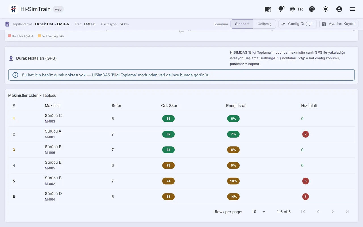
Task: Click the lightbulb tips icon
Action: point(281,9)
